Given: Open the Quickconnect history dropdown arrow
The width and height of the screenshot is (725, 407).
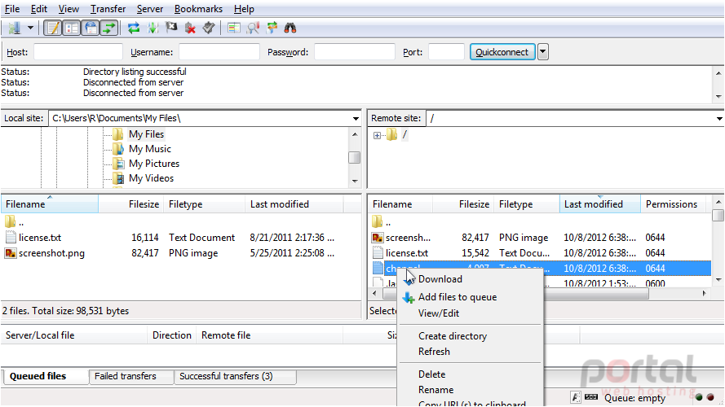Looking at the screenshot, I should (x=543, y=52).
